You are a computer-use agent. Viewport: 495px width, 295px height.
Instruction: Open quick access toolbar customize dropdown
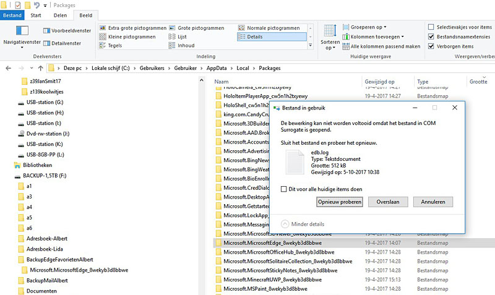pos(45,6)
